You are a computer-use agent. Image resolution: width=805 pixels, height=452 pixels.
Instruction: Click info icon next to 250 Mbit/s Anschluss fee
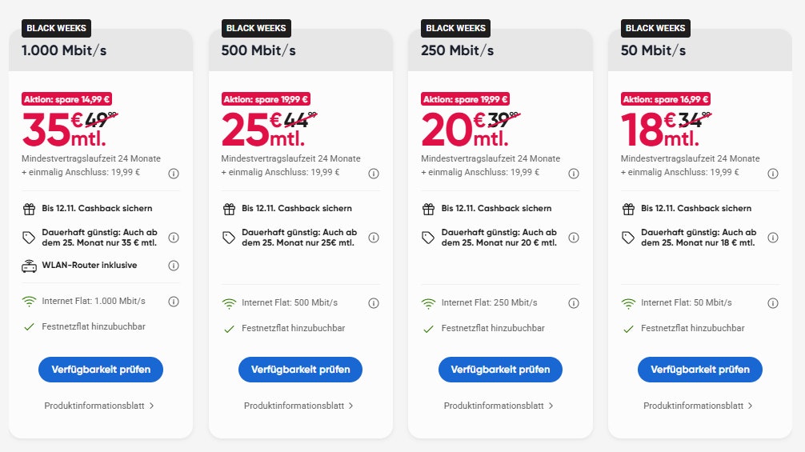573,173
